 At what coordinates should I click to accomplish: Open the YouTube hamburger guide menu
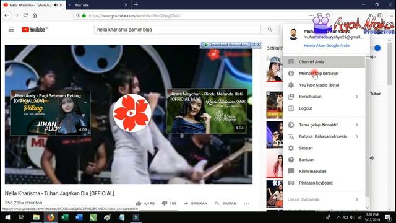[x=11, y=30]
